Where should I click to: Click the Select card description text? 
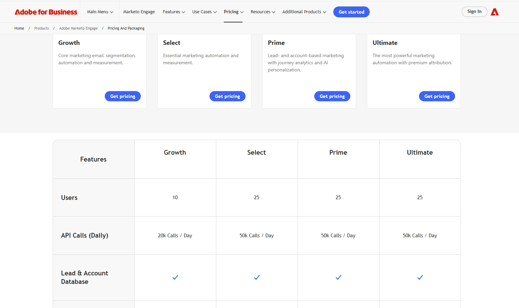(201, 59)
